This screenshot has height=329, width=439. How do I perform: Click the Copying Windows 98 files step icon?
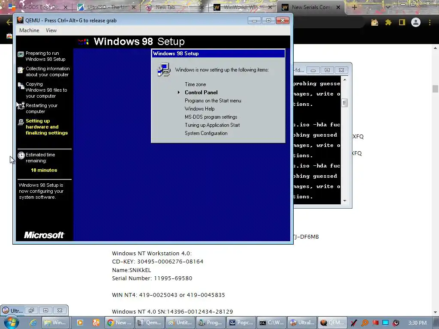[21, 86]
